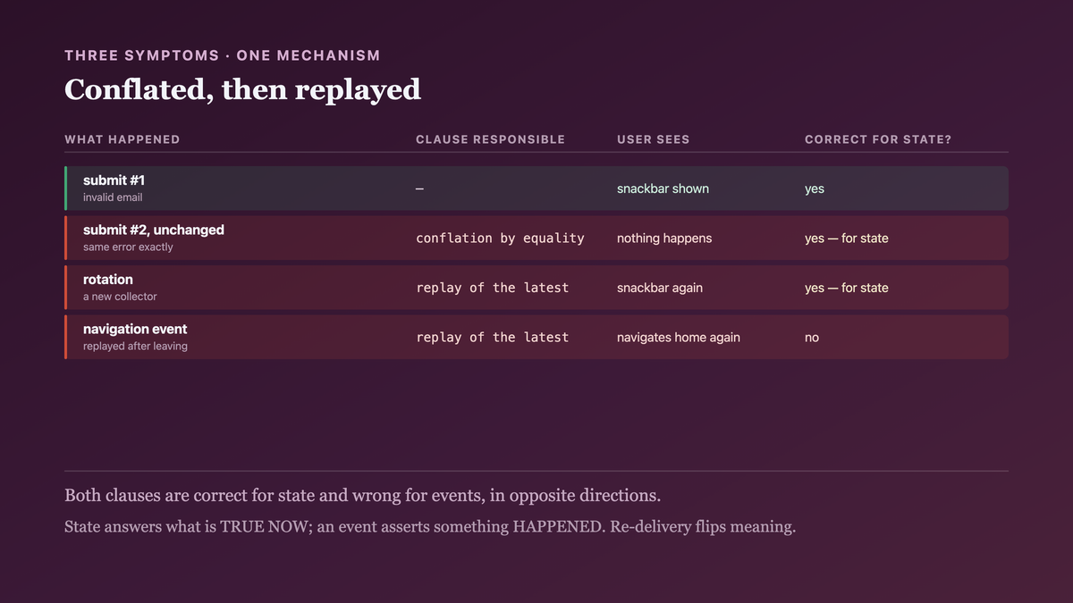1073x603 pixels.
Task: Click 'a new collector' caption
Action: pos(120,297)
